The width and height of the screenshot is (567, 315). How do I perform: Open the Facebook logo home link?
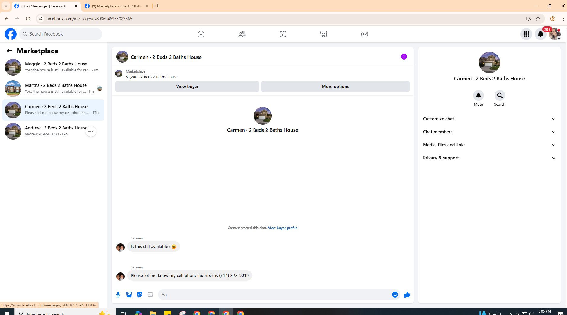pyautogui.click(x=11, y=34)
